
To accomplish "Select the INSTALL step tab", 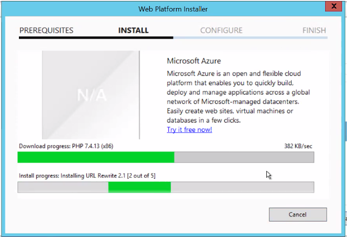I will tap(133, 30).
